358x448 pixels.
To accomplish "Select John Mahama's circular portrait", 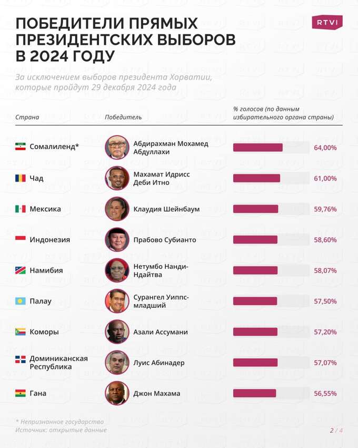I will [117, 393].
